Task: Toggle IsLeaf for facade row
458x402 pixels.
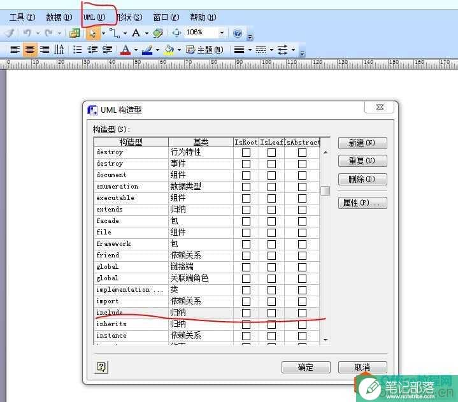Action: (271, 221)
